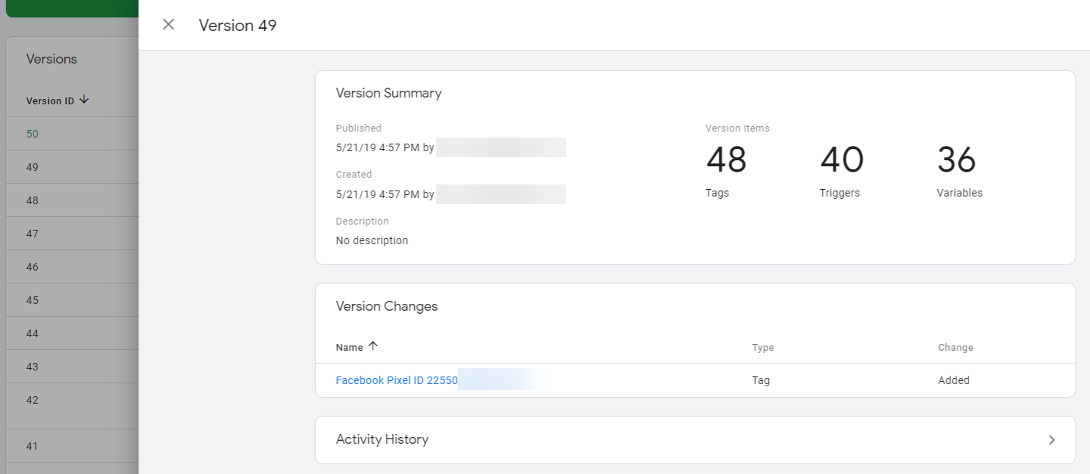Open version 44 row
The image size is (1090, 474).
tap(33, 333)
